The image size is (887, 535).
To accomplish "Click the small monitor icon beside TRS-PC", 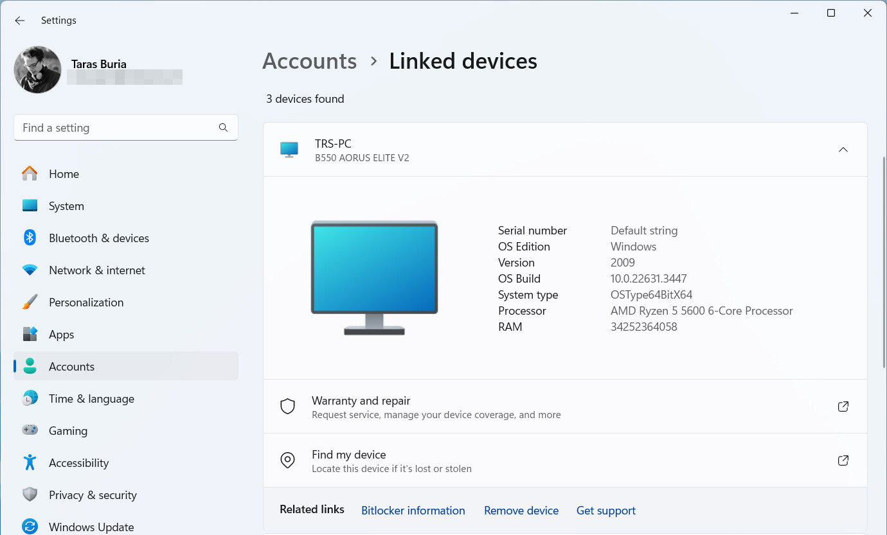I will click(289, 150).
